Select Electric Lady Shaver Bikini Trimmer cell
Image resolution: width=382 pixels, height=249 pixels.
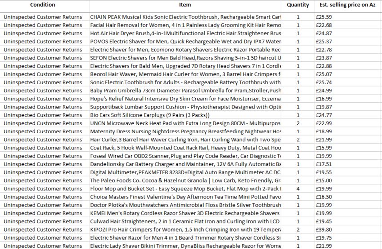pyautogui.click(x=185, y=245)
